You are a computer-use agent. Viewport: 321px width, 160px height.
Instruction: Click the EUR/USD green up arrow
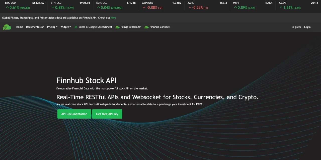99,7
